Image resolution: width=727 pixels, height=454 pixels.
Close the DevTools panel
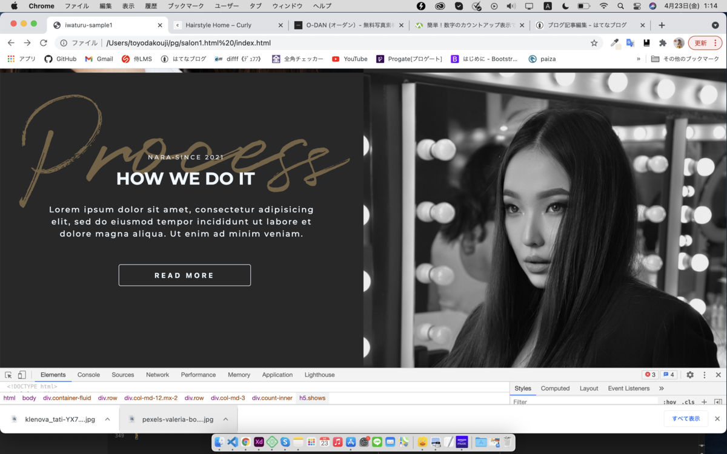(x=718, y=375)
